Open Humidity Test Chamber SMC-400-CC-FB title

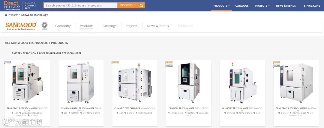pos(242,109)
